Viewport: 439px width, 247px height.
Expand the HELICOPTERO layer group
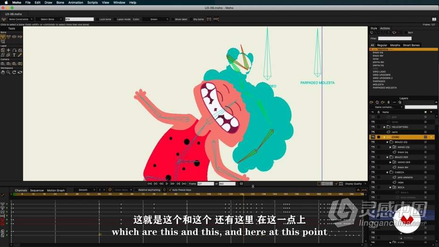(384, 127)
